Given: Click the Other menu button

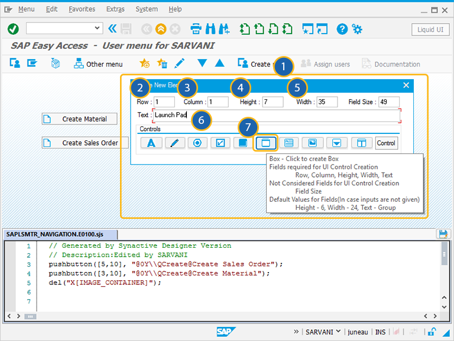Looking at the screenshot, I should click(99, 64).
